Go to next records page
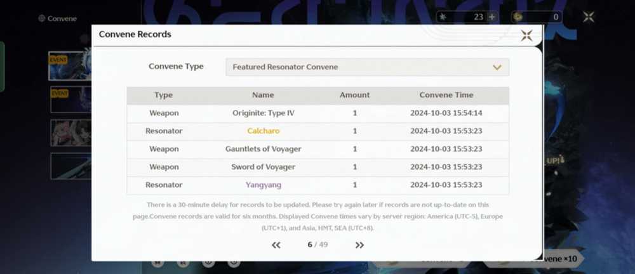The image size is (635, 274). pyautogui.click(x=359, y=245)
